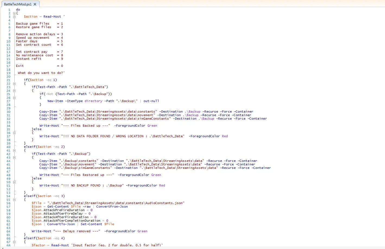Click '.\Backup\constants' path on line 44

pos(79,161)
